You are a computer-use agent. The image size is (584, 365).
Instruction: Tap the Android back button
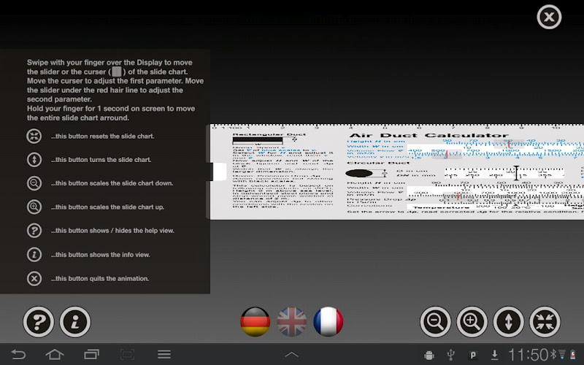[18, 354]
